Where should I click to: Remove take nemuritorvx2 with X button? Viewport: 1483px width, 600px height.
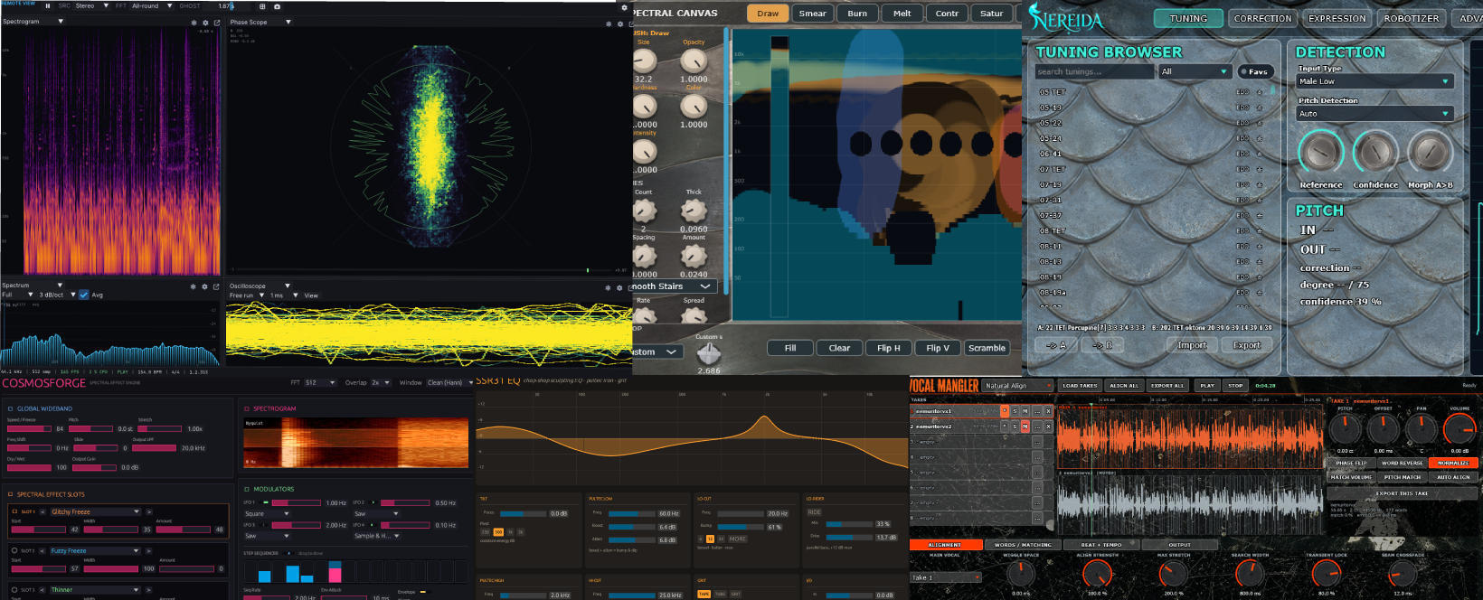tap(1049, 427)
